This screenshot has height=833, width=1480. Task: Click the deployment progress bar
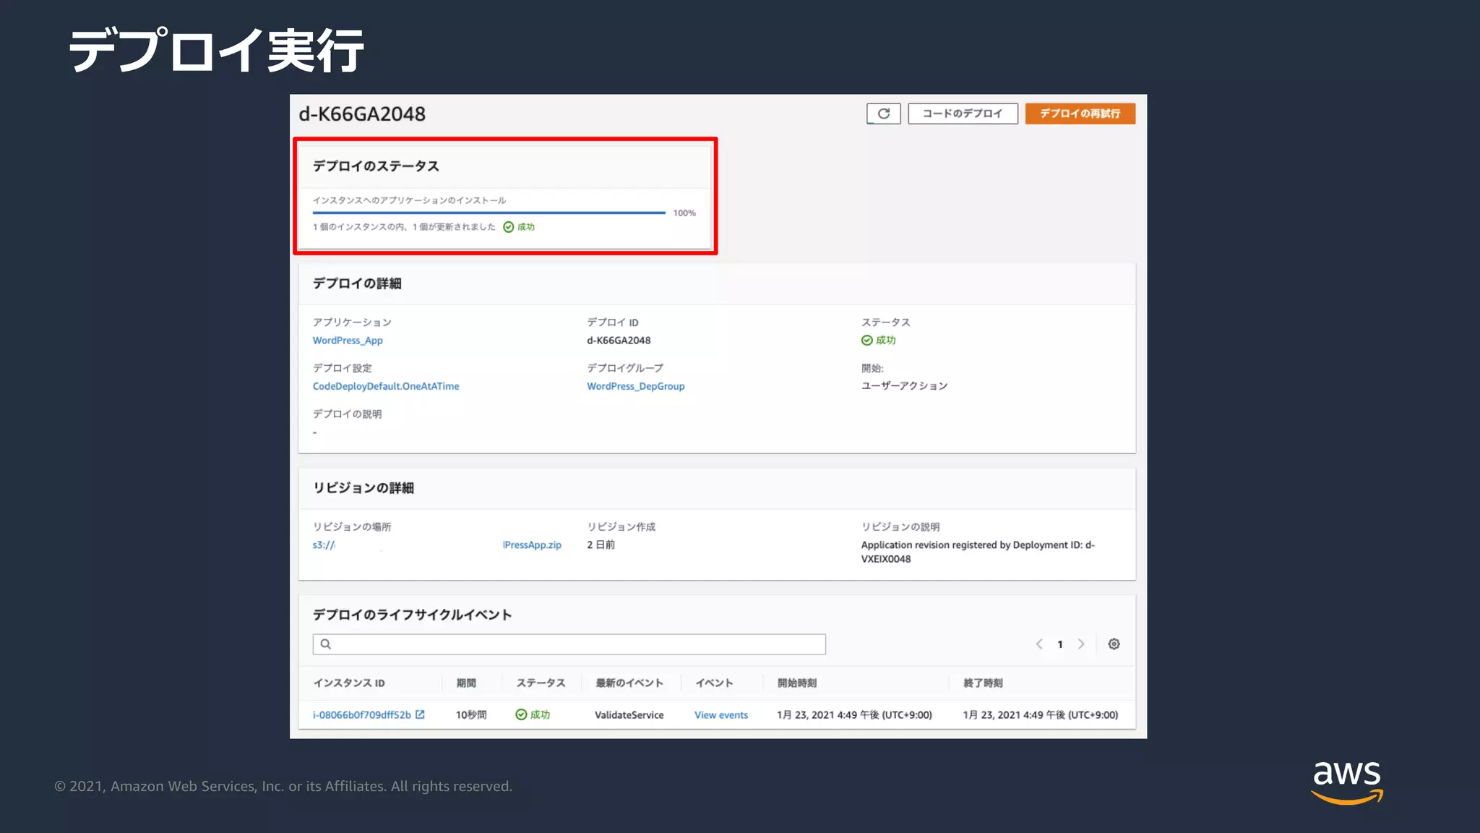[489, 213]
